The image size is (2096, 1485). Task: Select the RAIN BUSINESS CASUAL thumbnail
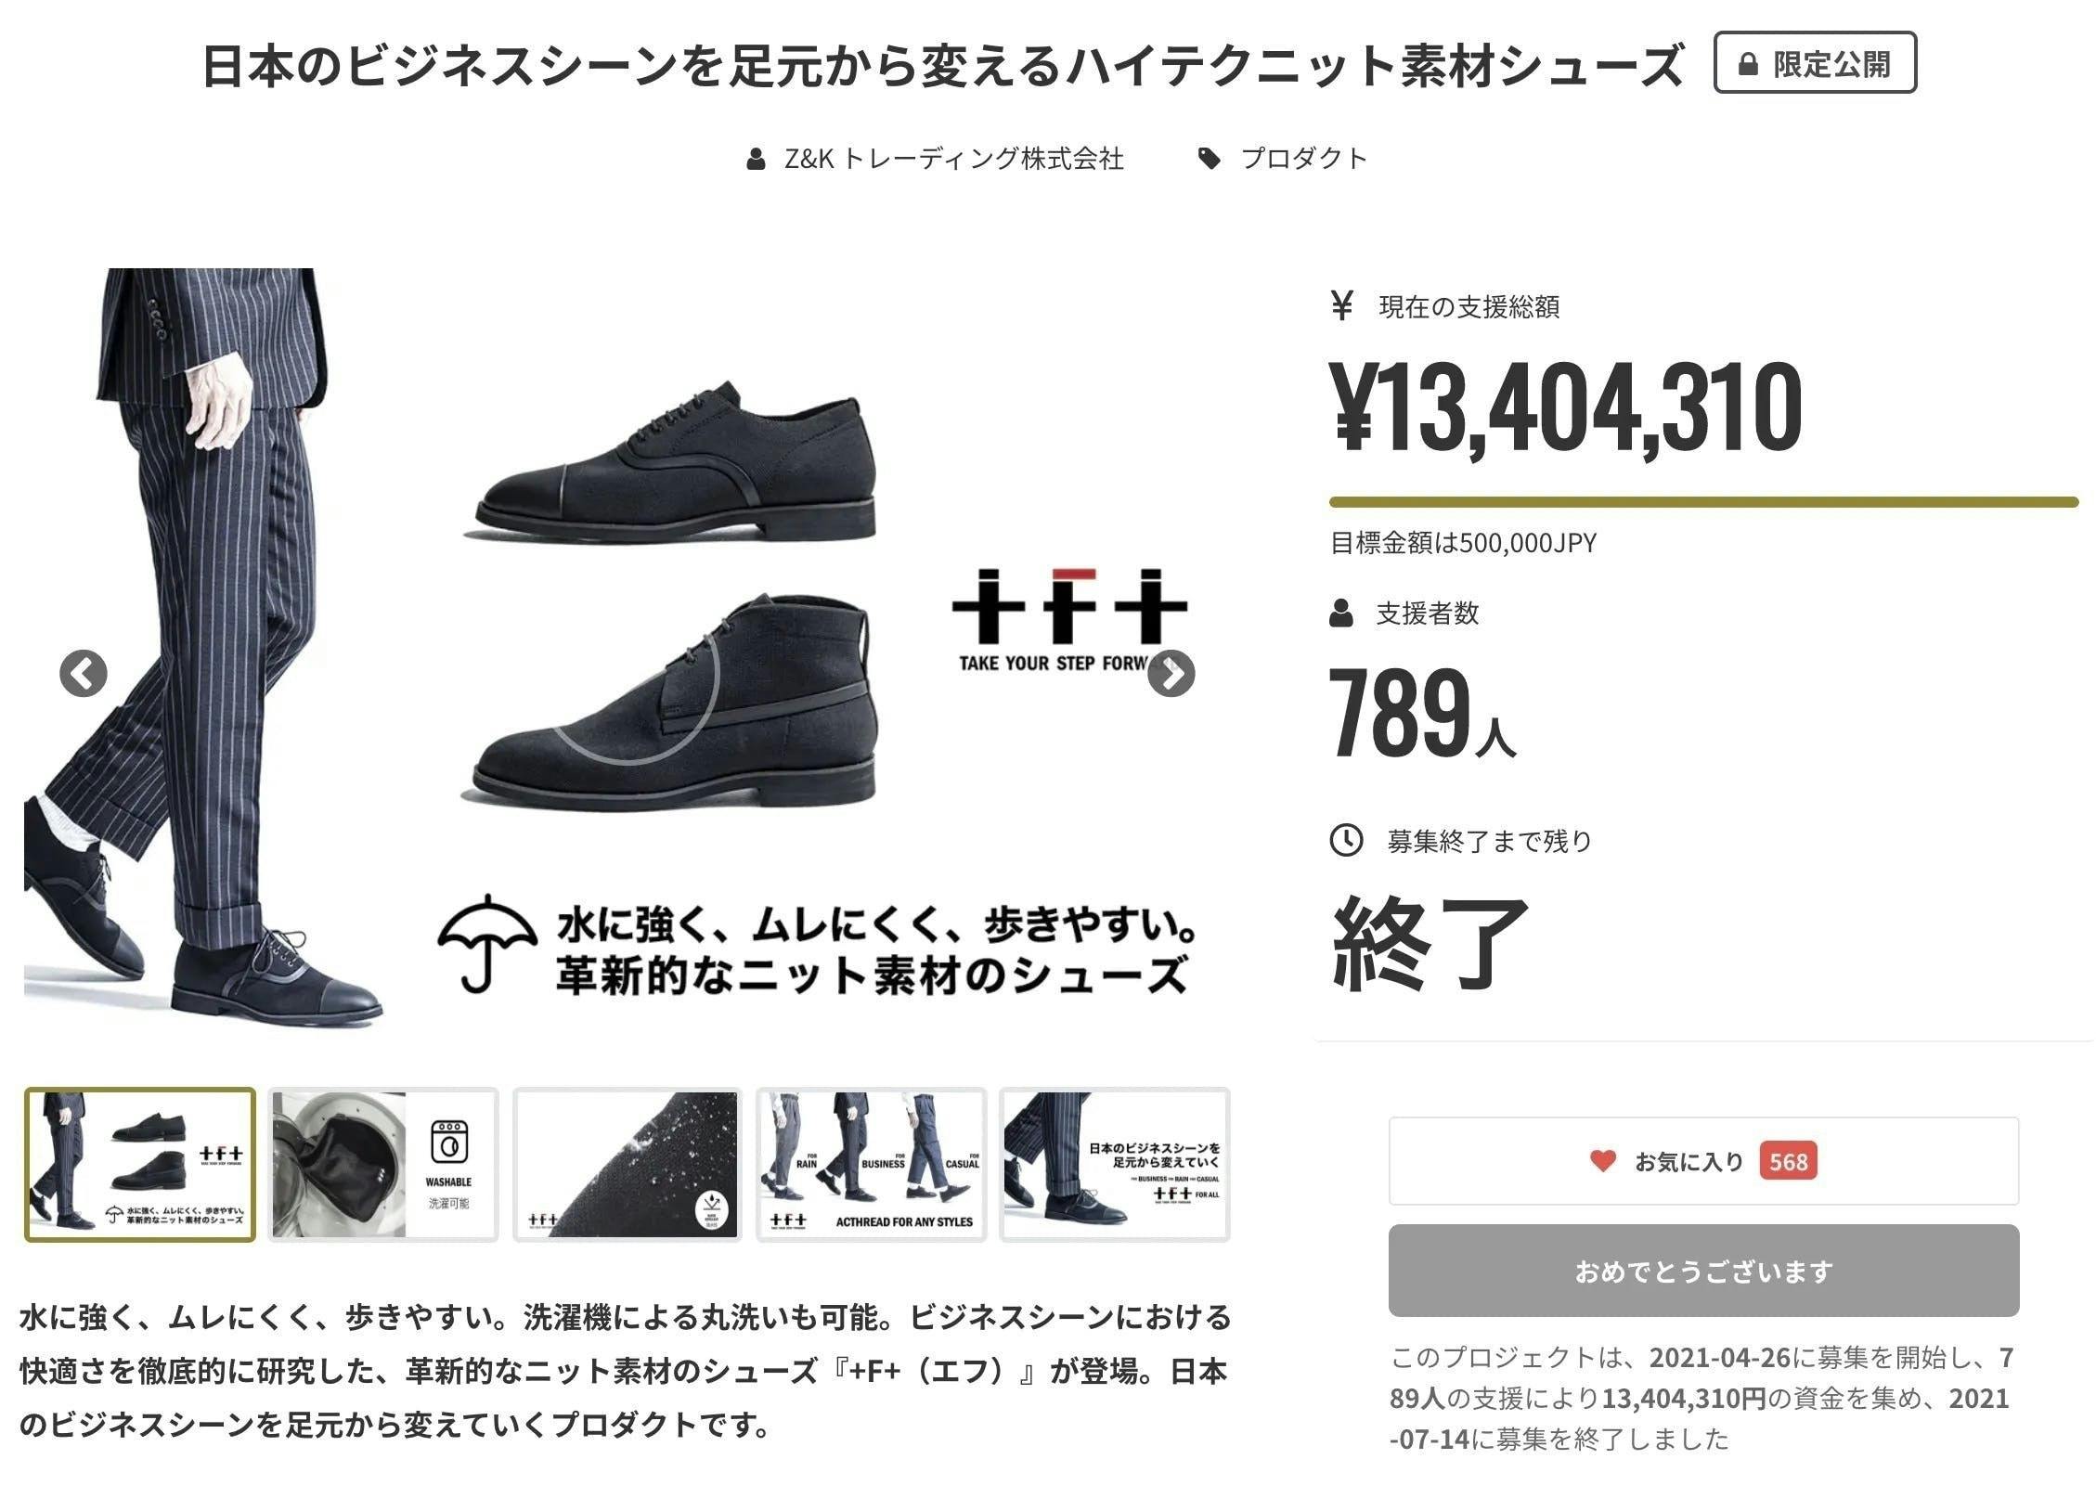click(x=871, y=1164)
